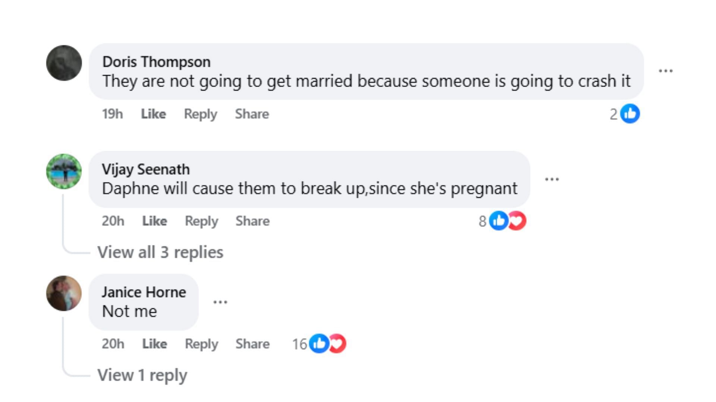
Task: Click Janice Horne's profile picture
Action: click(64, 293)
